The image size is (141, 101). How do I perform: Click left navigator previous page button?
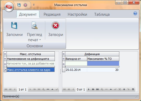10,89
